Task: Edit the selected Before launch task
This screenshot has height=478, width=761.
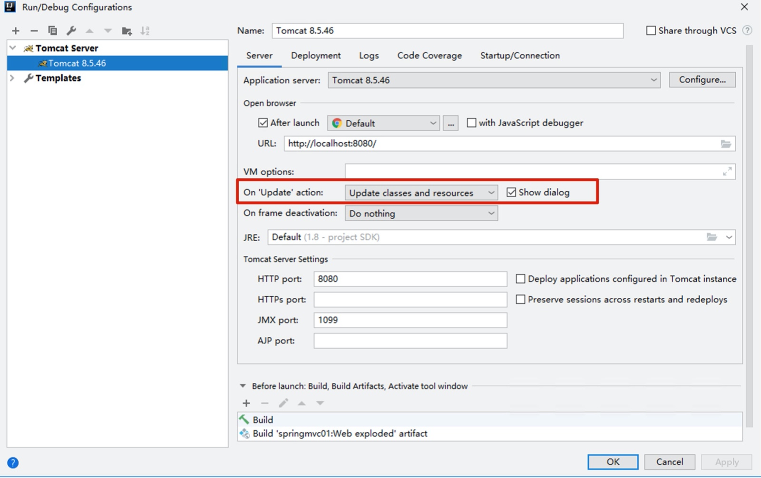Action: pos(283,403)
